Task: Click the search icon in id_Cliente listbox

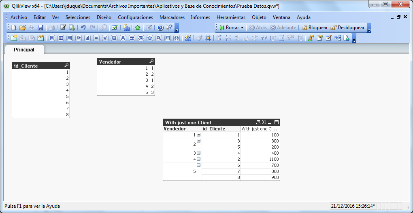Action: coord(66,66)
